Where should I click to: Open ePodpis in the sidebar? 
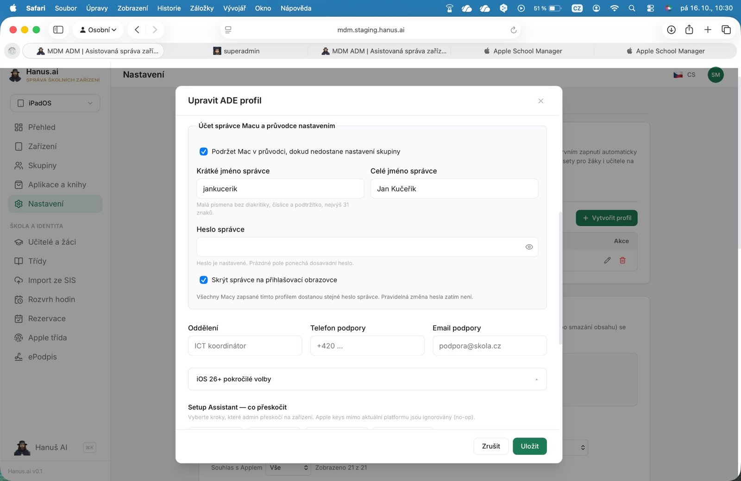[x=55, y=357]
